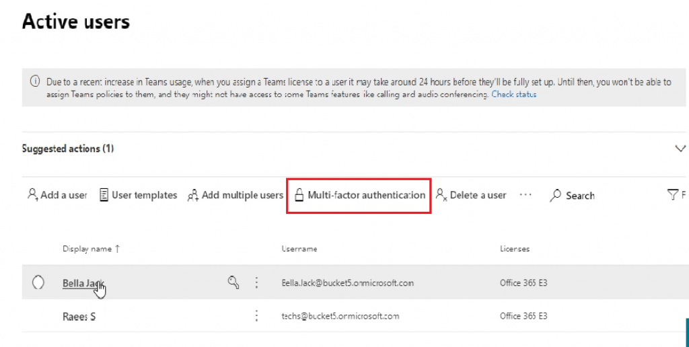Open User templates
The width and height of the screenshot is (689, 347).
coord(138,195)
